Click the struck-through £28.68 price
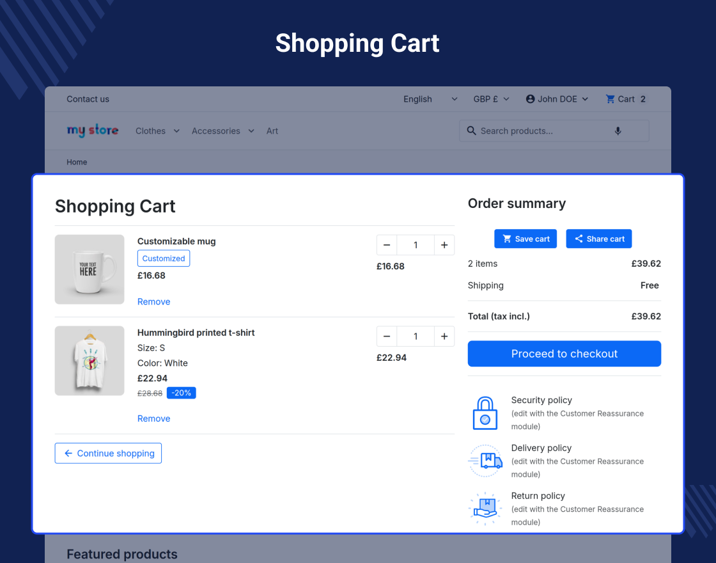 point(150,393)
